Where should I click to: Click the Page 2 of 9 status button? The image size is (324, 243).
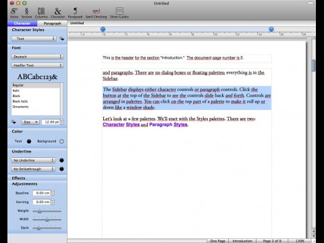point(272,241)
